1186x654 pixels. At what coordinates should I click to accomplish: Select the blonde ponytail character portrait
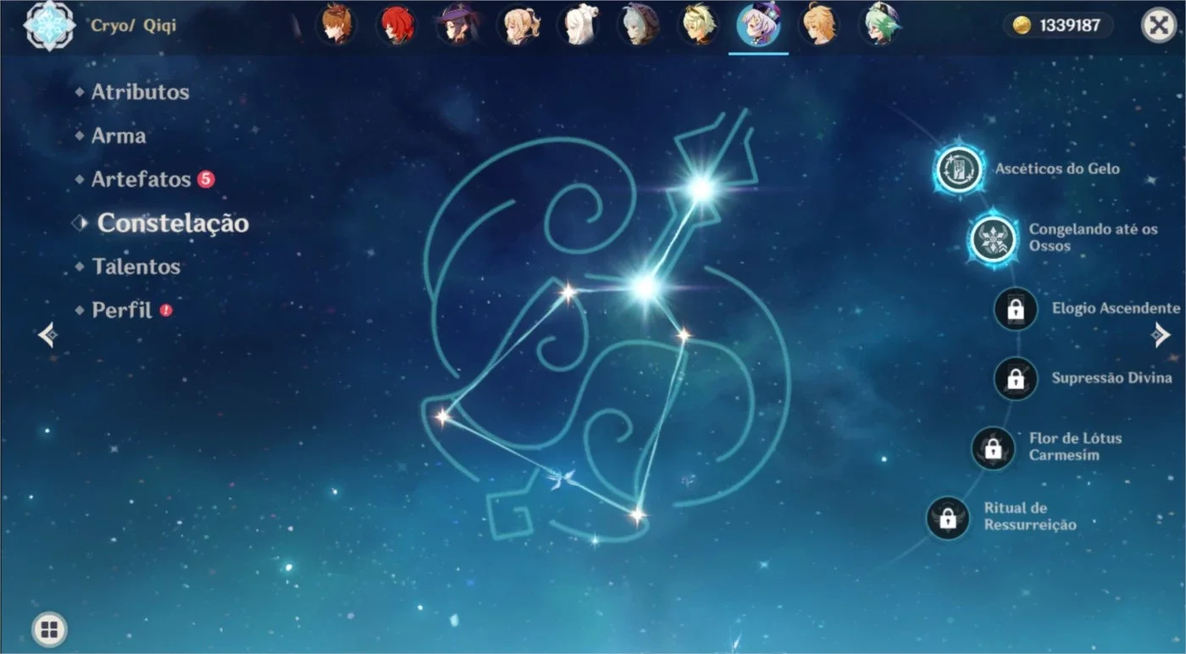coord(518,25)
